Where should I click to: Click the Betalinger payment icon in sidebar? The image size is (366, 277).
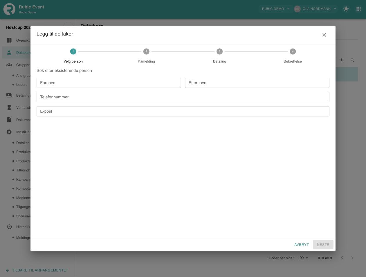tap(9, 95)
